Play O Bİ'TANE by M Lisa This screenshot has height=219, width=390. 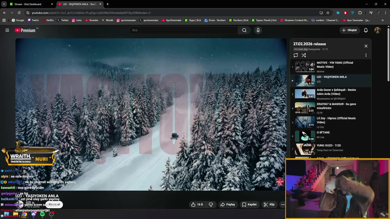(331, 136)
